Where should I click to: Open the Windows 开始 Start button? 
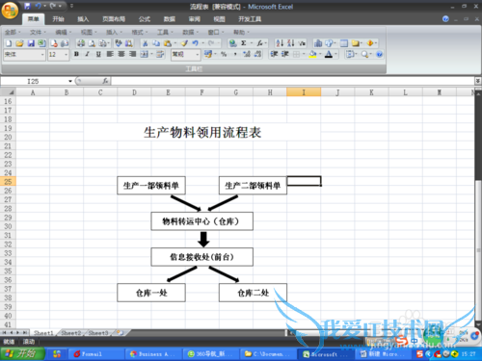pyautogui.click(x=22, y=354)
